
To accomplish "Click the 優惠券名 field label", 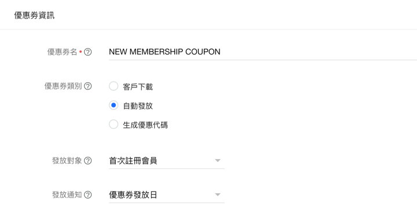I will pyautogui.click(x=62, y=52).
